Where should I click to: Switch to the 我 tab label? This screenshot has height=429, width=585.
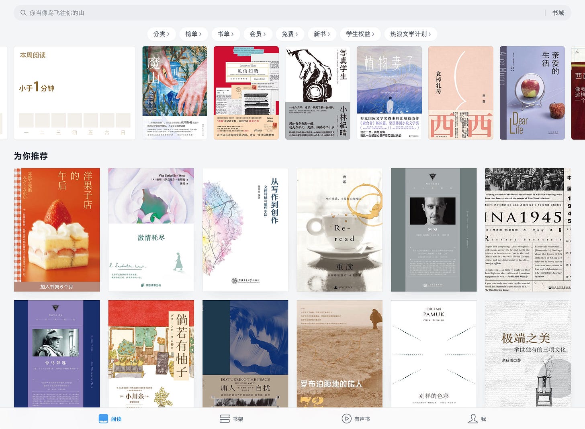point(483,419)
